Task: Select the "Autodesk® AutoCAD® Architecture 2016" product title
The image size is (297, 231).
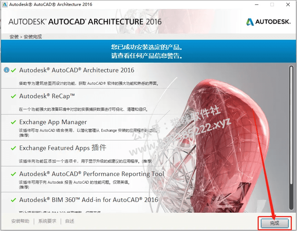Action: point(77,70)
